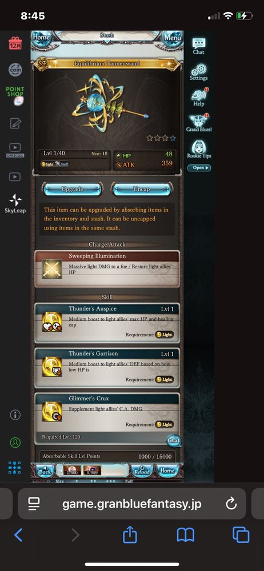
Task: Expand the Rookie Tips Open arrow
Action: 199,168
